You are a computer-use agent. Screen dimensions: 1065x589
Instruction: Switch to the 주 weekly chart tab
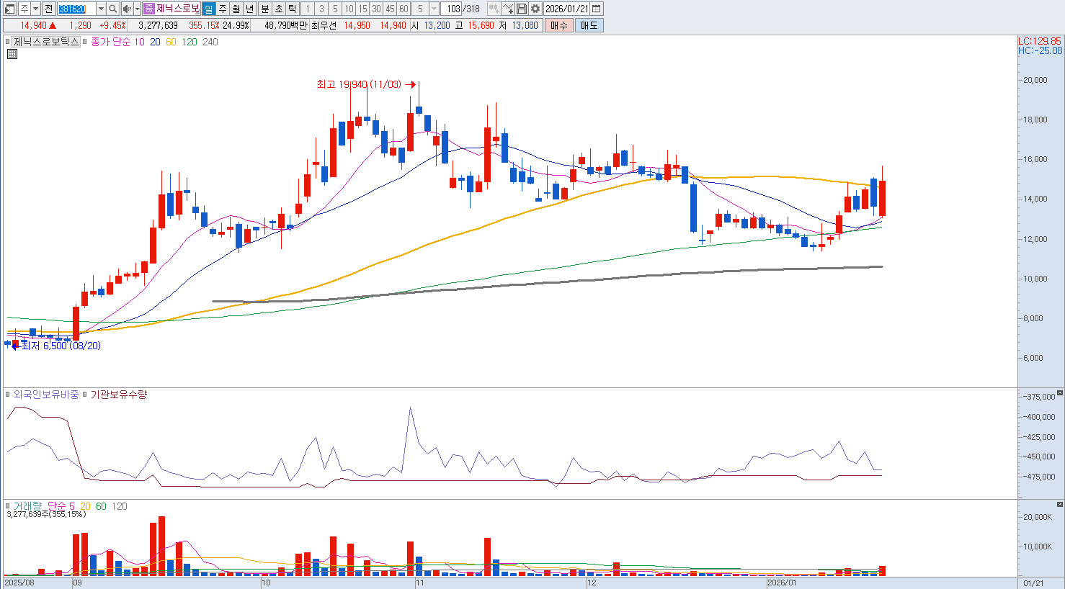[222, 9]
